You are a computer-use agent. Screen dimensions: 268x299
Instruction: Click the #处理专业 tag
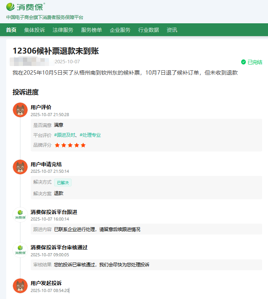[x=90, y=135]
